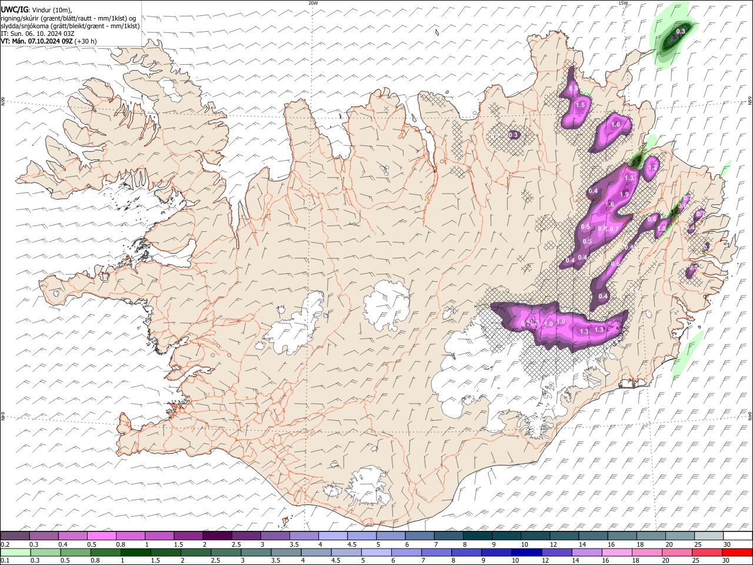Click the dusky purple 0.2 swatch in the snow scale
753x565 pixels.
[15, 536]
